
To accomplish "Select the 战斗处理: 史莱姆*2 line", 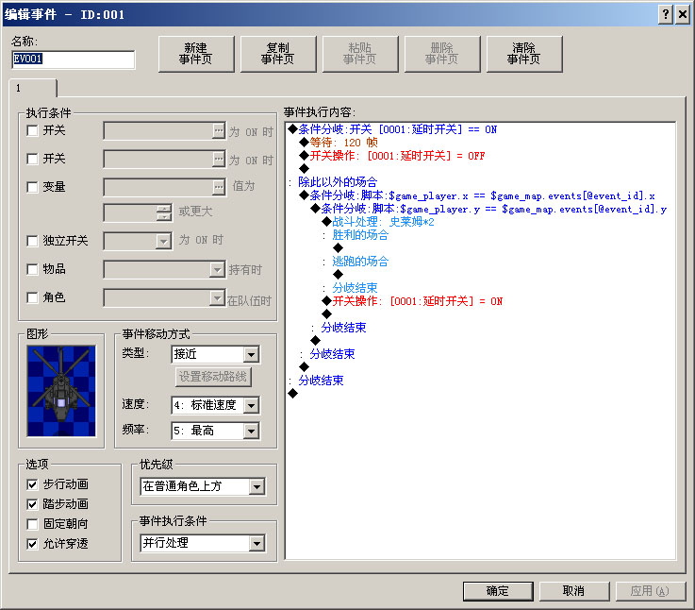I will [378, 222].
